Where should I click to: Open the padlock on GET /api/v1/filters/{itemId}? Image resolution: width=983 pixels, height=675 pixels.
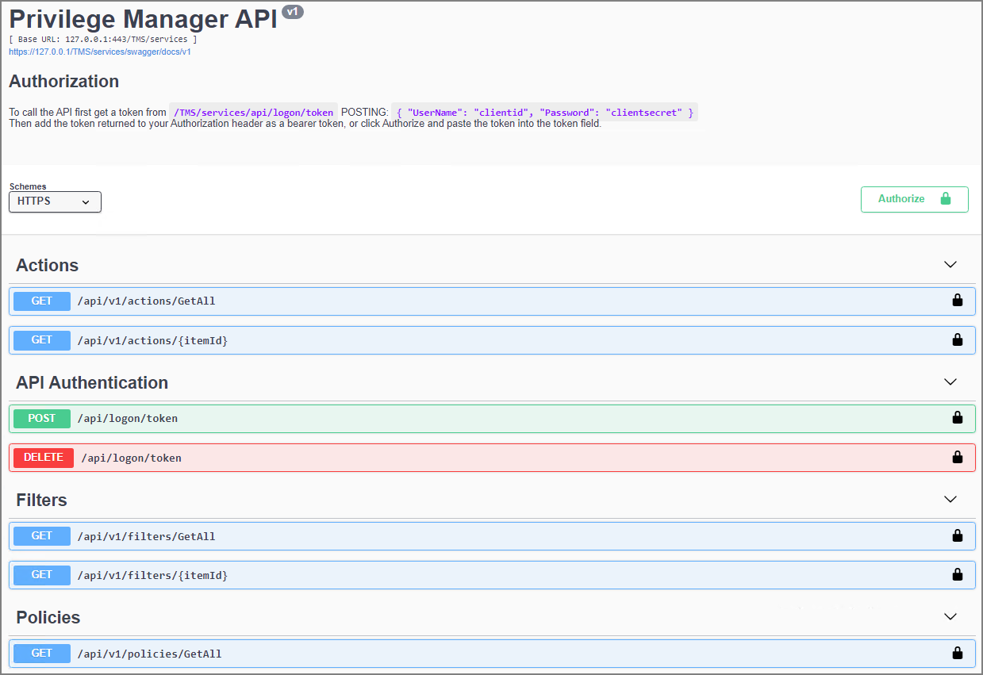click(x=957, y=574)
